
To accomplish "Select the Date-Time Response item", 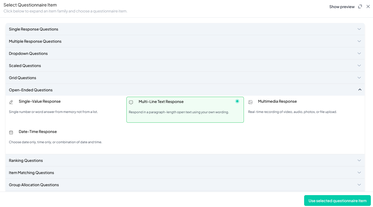I will click(38, 132).
